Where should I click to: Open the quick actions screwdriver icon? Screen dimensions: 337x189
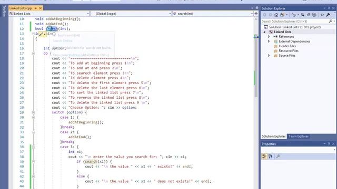point(41,34)
